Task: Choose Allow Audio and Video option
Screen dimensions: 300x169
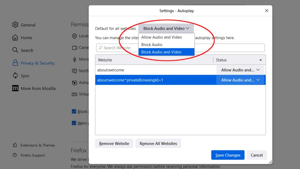Action: pos(162,37)
